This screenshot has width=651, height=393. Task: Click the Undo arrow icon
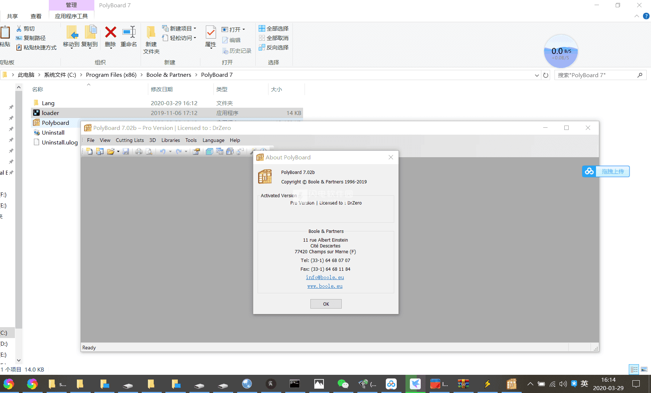[162, 151]
